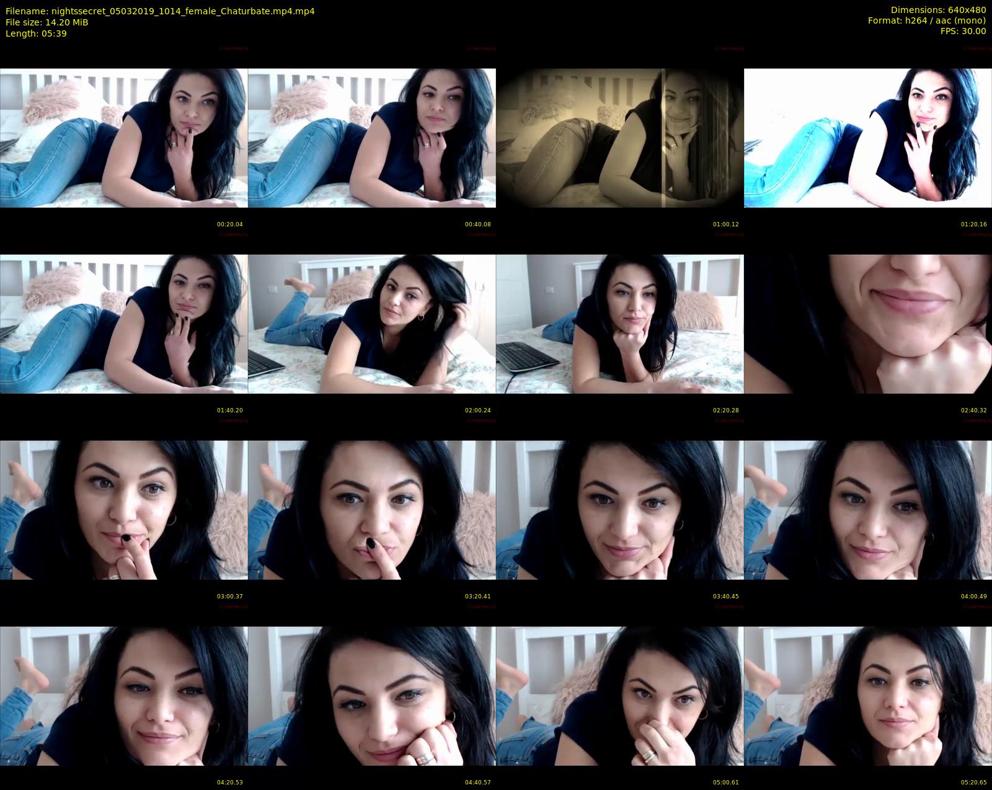Click the 'Dimensions: 640x480' text
The width and height of the screenshot is (992, 790).
coord(938,11)
